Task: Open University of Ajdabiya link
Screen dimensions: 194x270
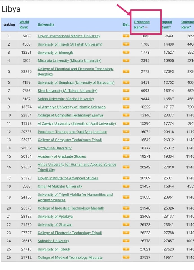Action: click(x=55, y=217)
